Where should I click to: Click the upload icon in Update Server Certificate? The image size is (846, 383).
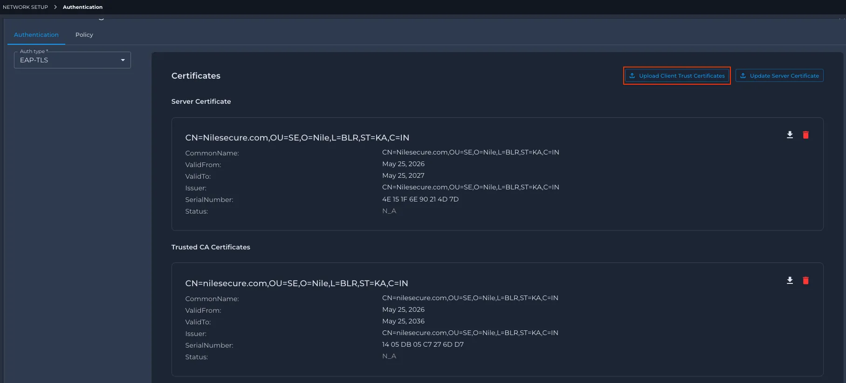[743, 76]
